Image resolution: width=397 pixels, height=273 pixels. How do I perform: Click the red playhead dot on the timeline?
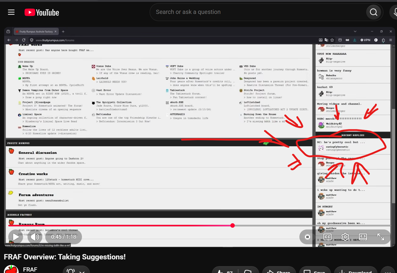click(x=233, y=226)
